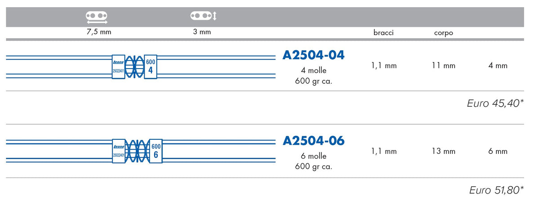This screenshot has width=539, height=199.
Task: Select the "4 molle" description text
Action: point(314,70)
